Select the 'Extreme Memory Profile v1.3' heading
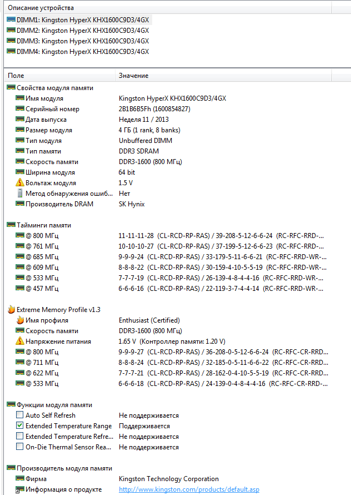Viewport: 351px width, 495px height. [58, 310]
